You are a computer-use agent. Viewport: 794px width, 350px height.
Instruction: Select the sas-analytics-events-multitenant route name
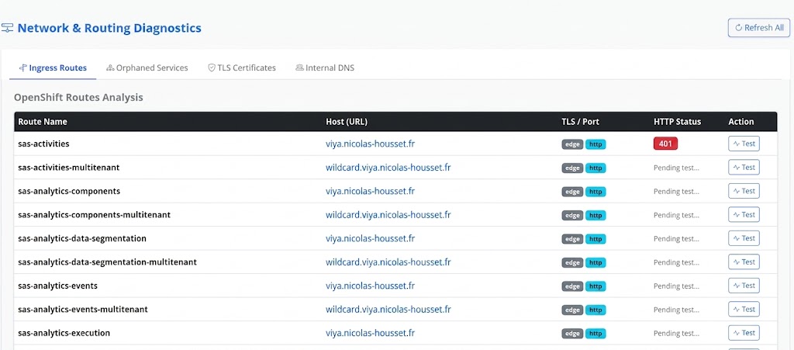(x=83, y=309)
